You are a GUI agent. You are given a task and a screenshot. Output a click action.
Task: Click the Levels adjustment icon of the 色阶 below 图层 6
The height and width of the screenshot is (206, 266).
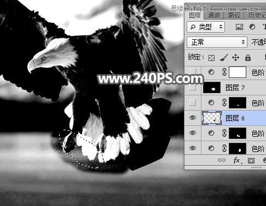(x=211, y=133)
